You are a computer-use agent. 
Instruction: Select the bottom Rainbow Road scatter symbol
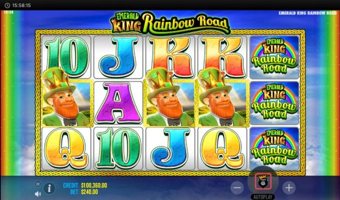pos(274,148)
